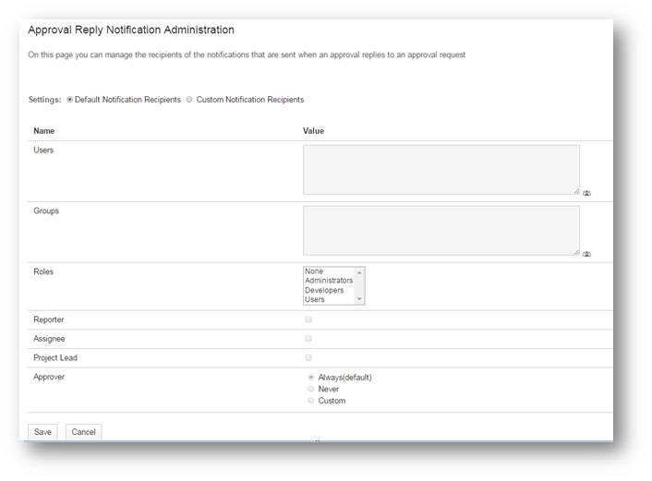Pick Developers in the Roles list
The width and height of the screenshot is (652, 481).
pyautogui.click(x=324, y=290)
